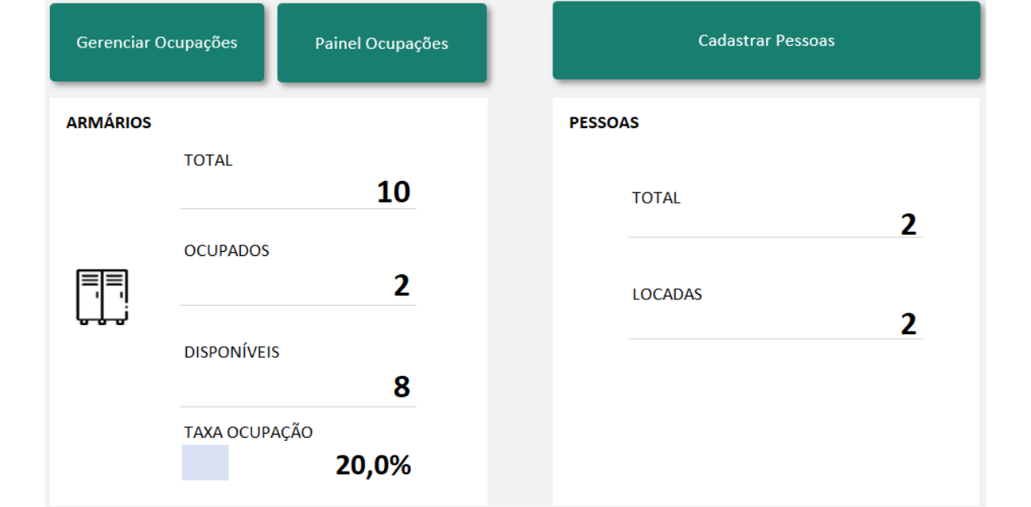Viewport: 1031px width, 507px height.
Task: Select the occupied lockers value 2
Action: (x=401, y=285)
